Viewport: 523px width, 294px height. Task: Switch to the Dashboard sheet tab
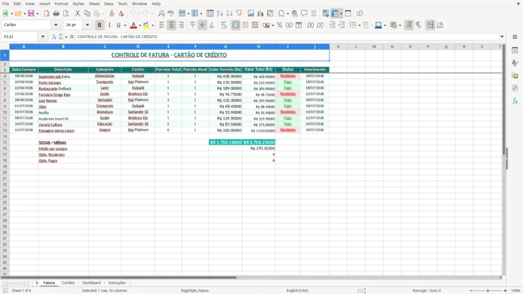pos(91,283)
